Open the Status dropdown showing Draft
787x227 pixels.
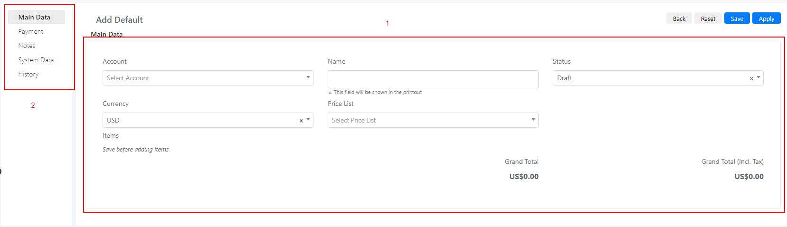[658, 78]
